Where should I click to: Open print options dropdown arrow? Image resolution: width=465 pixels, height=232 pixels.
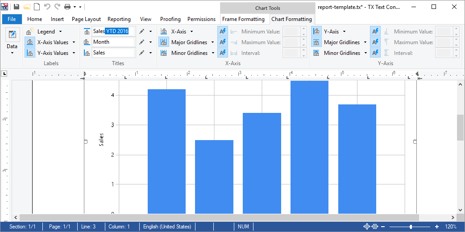[x=75, y=7]
